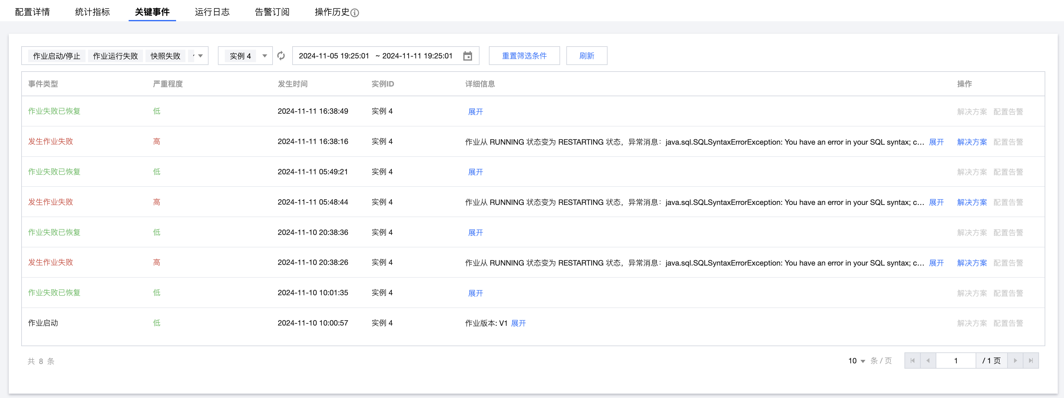
Task: Click the page number input field
Action: click(x=955, y=361)
